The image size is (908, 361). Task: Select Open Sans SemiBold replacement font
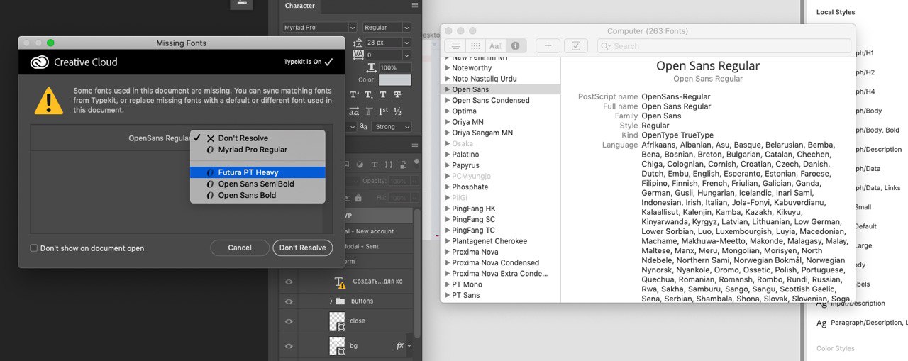[x=258, y=184]
